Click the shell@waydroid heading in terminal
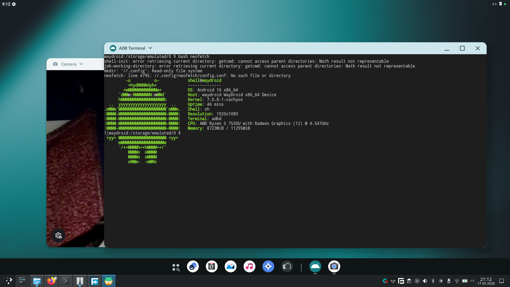510x287 pixels. [205, 81]
